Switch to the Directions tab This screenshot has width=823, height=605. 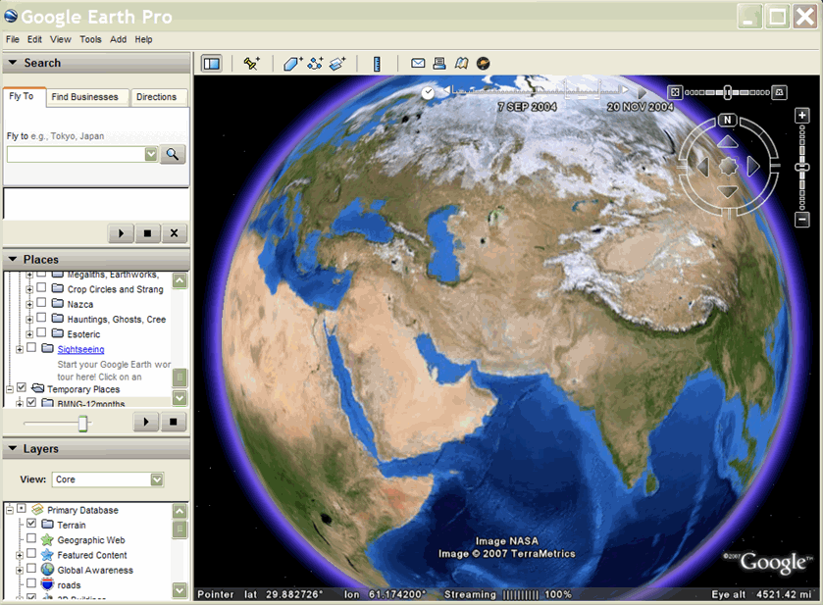pyautogui.click(x=159, y=97)
